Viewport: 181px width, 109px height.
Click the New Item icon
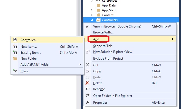[x=15, y=47]
